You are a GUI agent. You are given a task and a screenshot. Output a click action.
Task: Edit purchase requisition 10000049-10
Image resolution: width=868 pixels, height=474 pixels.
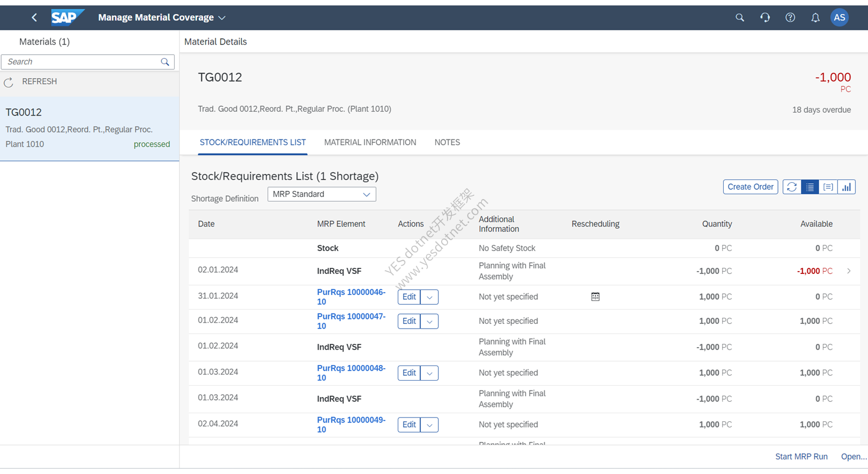tap(409, 425)
